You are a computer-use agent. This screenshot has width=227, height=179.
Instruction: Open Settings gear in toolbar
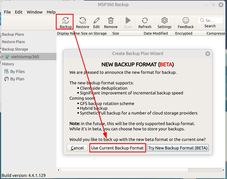(164, 22)
